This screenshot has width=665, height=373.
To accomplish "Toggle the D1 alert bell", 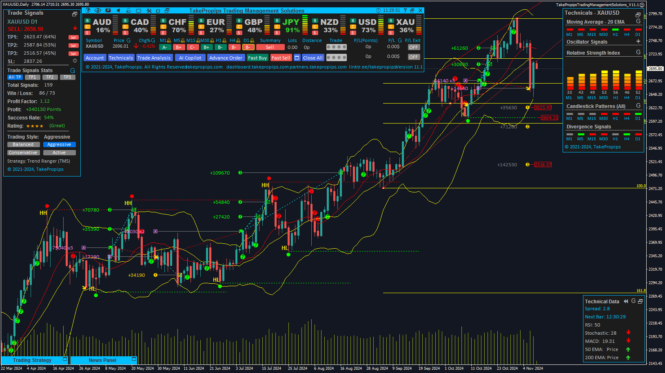I will pyautogui.click(x=252, y=40).
